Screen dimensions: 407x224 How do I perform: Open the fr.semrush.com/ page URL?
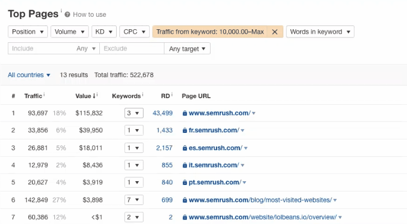[x=214, y=130]
